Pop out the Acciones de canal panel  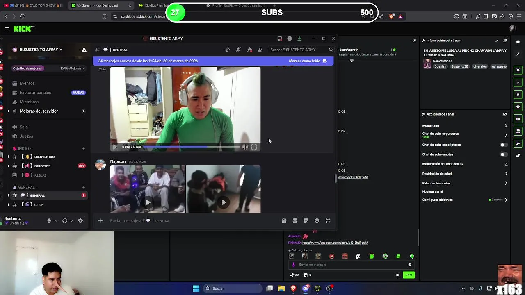[505, 114]
